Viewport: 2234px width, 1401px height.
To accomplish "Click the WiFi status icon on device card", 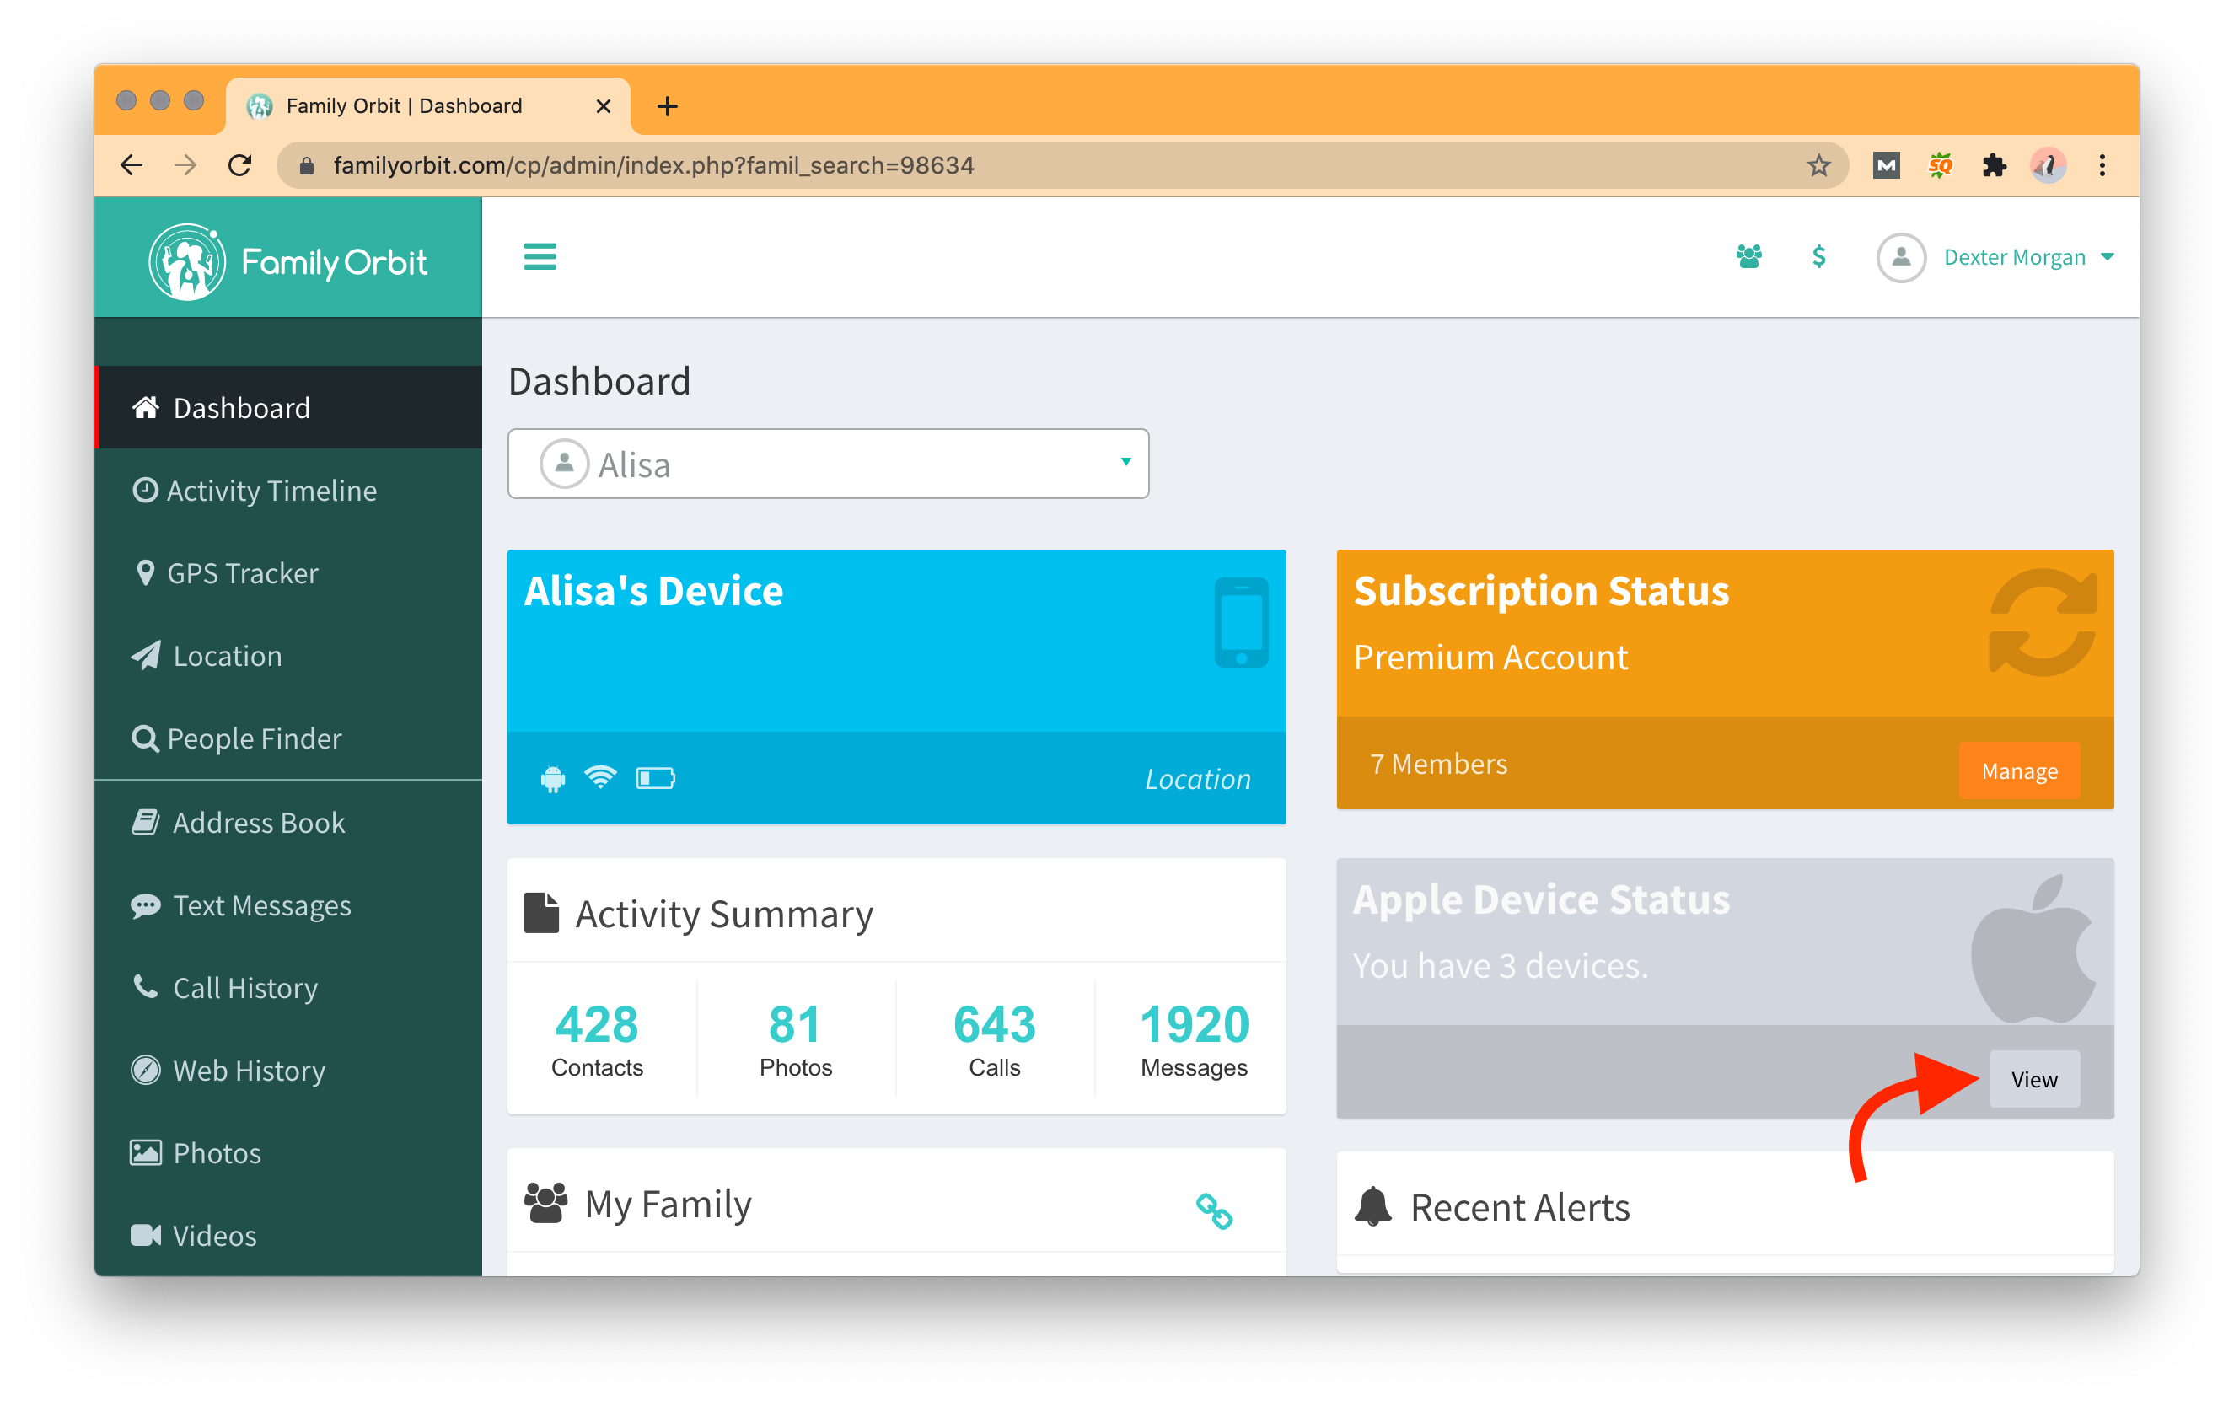I will tap(600, 776).
